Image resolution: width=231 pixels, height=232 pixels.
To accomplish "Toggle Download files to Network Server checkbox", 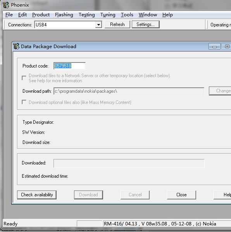I will pyautogui.click(x=24, y=78).
